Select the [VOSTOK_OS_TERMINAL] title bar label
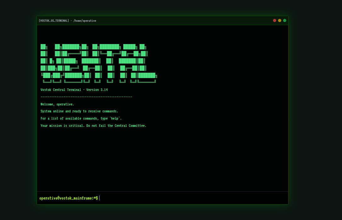Screen dimensions: 342x220 [54, 20]
